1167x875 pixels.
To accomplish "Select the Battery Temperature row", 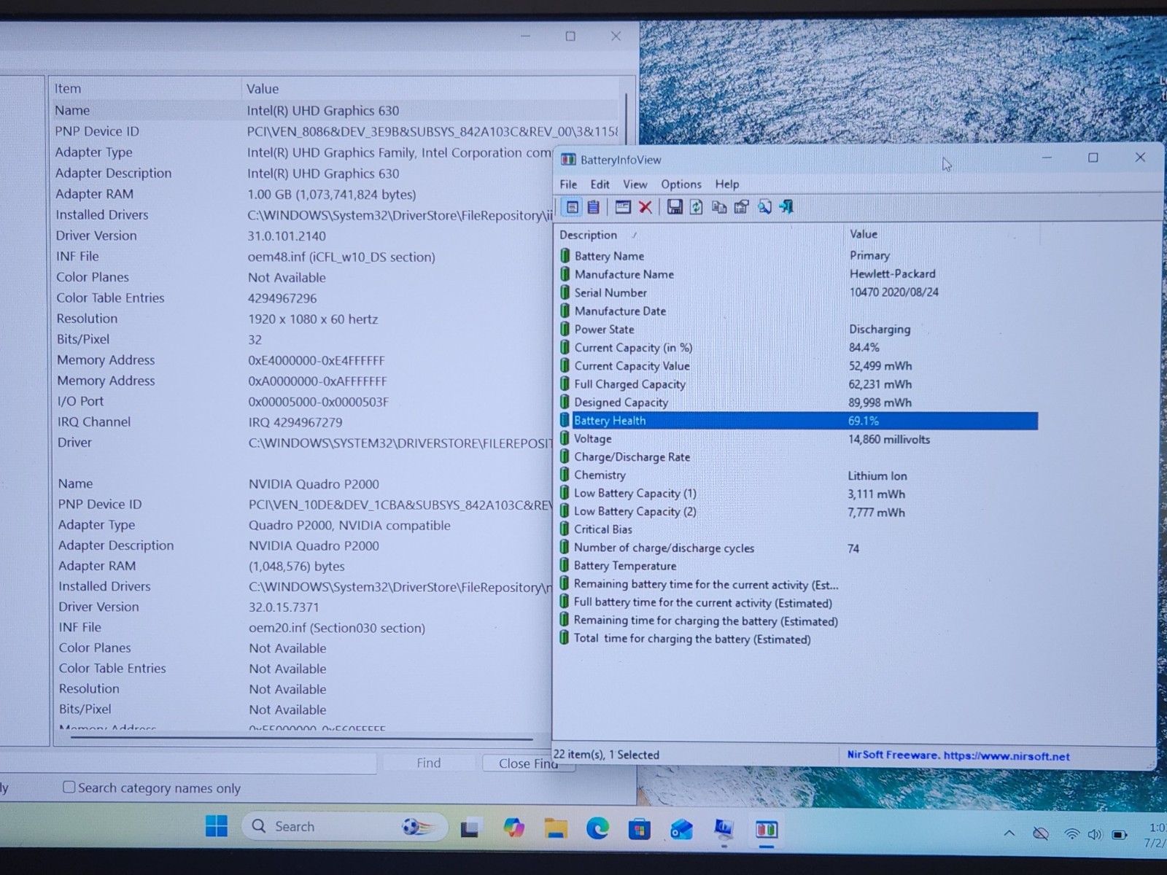I will click(x=798, y=566).
